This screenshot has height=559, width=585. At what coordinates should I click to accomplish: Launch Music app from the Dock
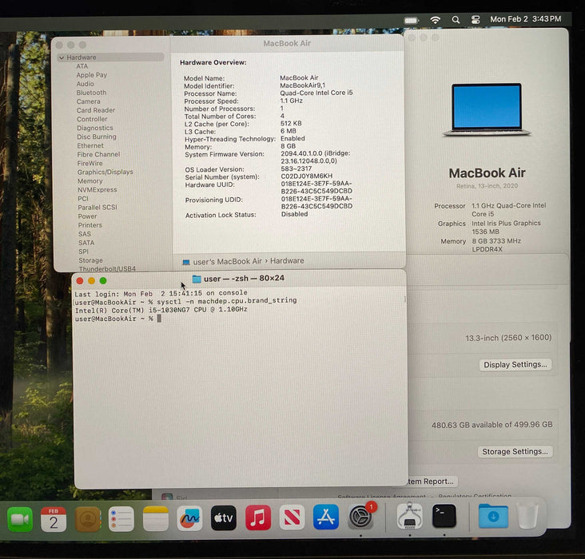click(258, 517)
